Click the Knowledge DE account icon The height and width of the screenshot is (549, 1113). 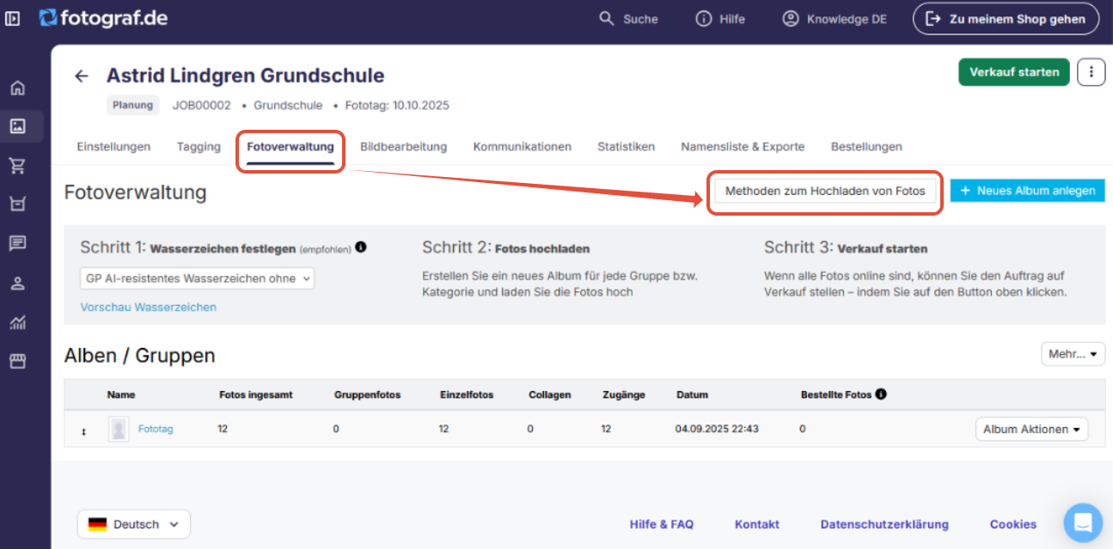pos(791,19)
